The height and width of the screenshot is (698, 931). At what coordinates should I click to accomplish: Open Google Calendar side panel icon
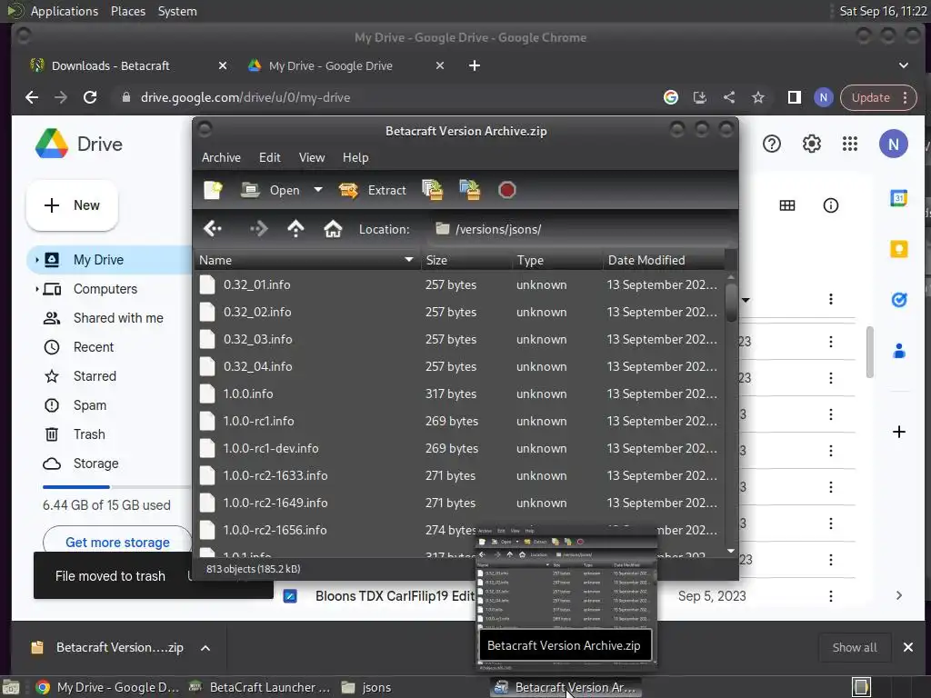click(899, 197)
